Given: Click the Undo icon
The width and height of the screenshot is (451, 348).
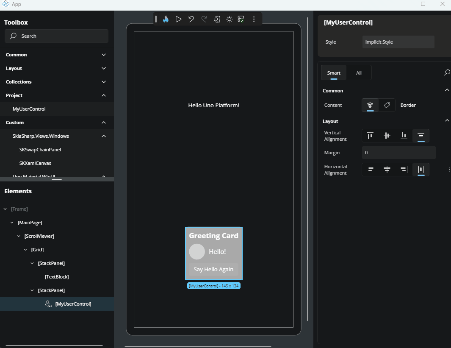Looking at the screenshot, I should click(191, 19).
